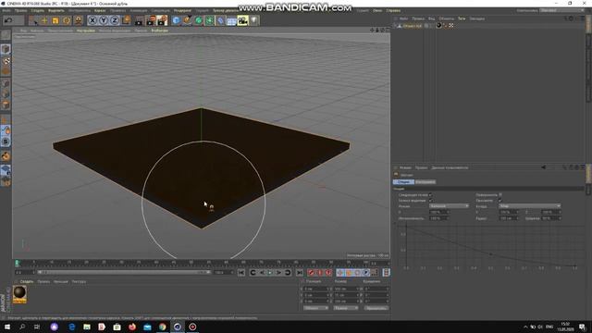
Task: Click the curve point on falloff graph
Action: 491,254
